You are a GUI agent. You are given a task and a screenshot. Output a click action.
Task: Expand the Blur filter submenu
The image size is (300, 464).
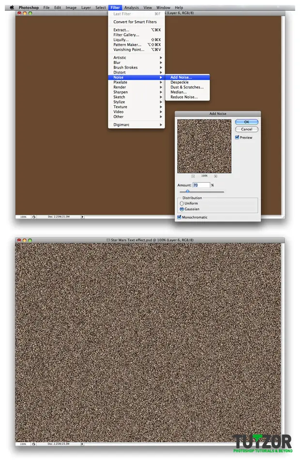click(x=136, y=62)
